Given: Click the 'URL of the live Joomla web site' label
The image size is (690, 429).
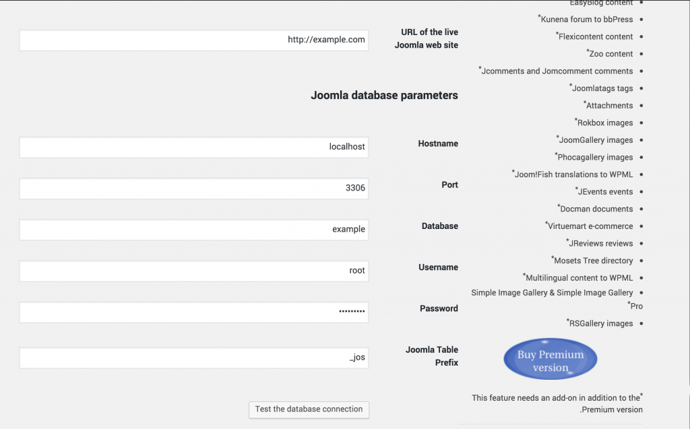Looking at the screenshot, I should (x=427, y=38).
